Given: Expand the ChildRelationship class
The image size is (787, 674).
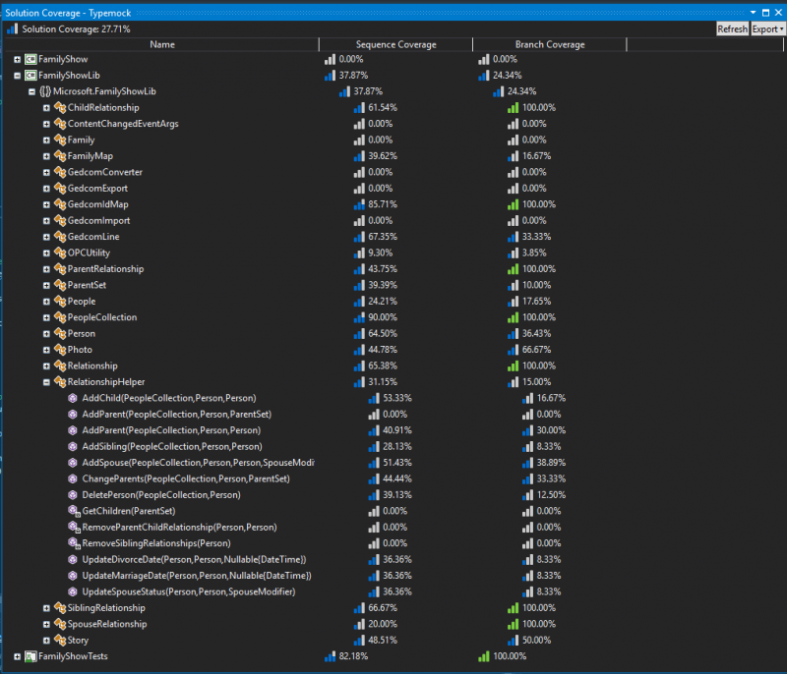Looking at the screenshot, I should pyautogui.click(x=46, y=108).
